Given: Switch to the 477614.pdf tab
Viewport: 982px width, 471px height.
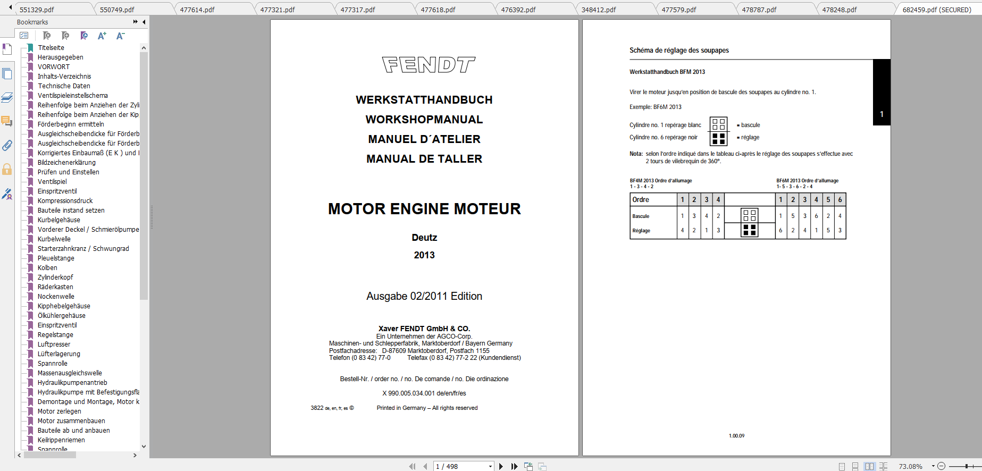Looking at the screenshot, I should coord(197,10).
